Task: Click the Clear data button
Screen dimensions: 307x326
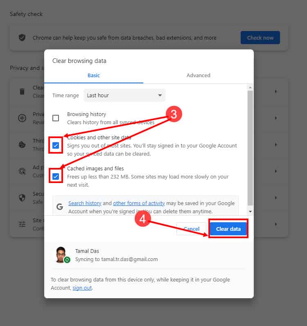Action: pyautogui.click(x=228, y=229)
